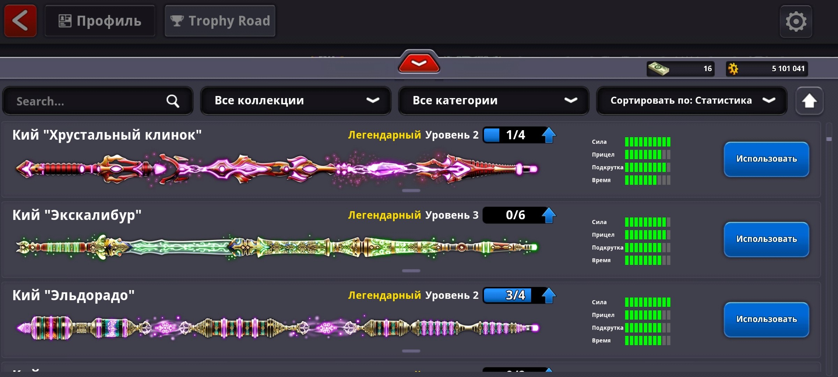Click the cash stack balance icon
The image size is (838, 377).
click(x=658, y=68)
